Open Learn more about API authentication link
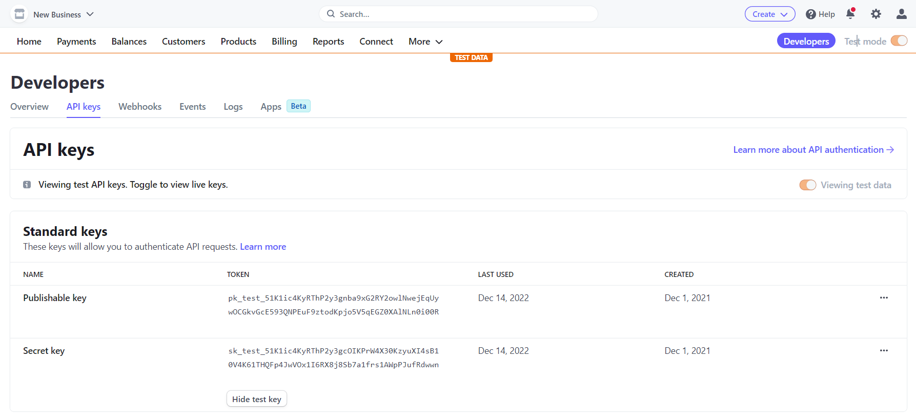The width and height of the screenshot is (916, 418). pos(813,150)
